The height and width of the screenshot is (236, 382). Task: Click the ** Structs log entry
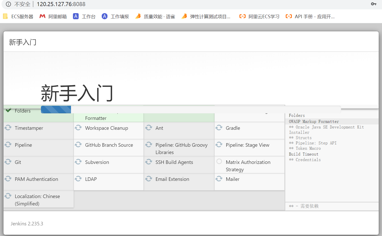[x=300, y=138]
